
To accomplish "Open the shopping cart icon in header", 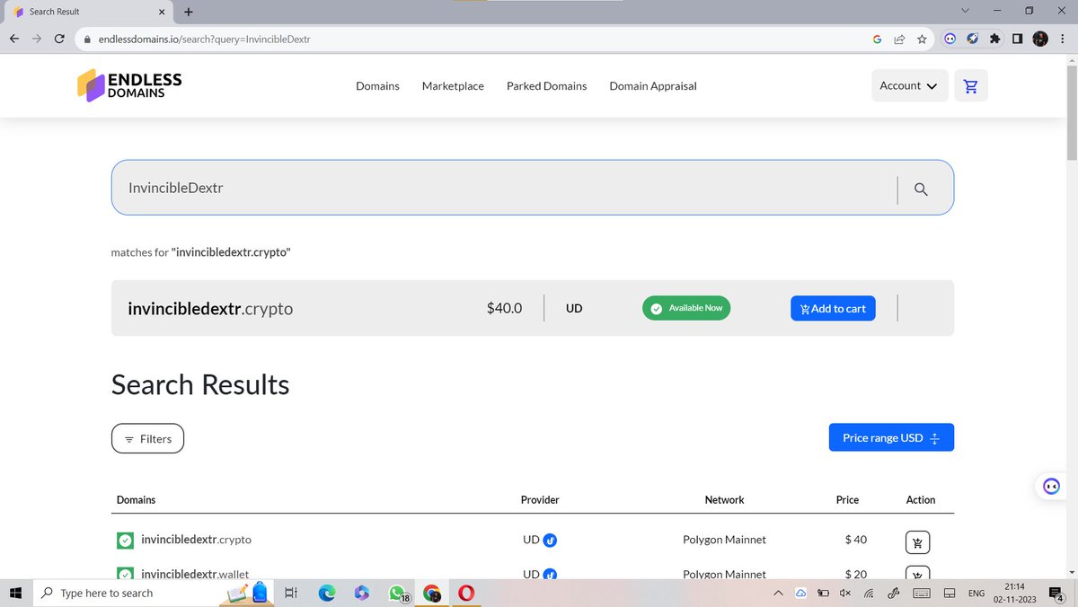I will [x=970, y=85].
